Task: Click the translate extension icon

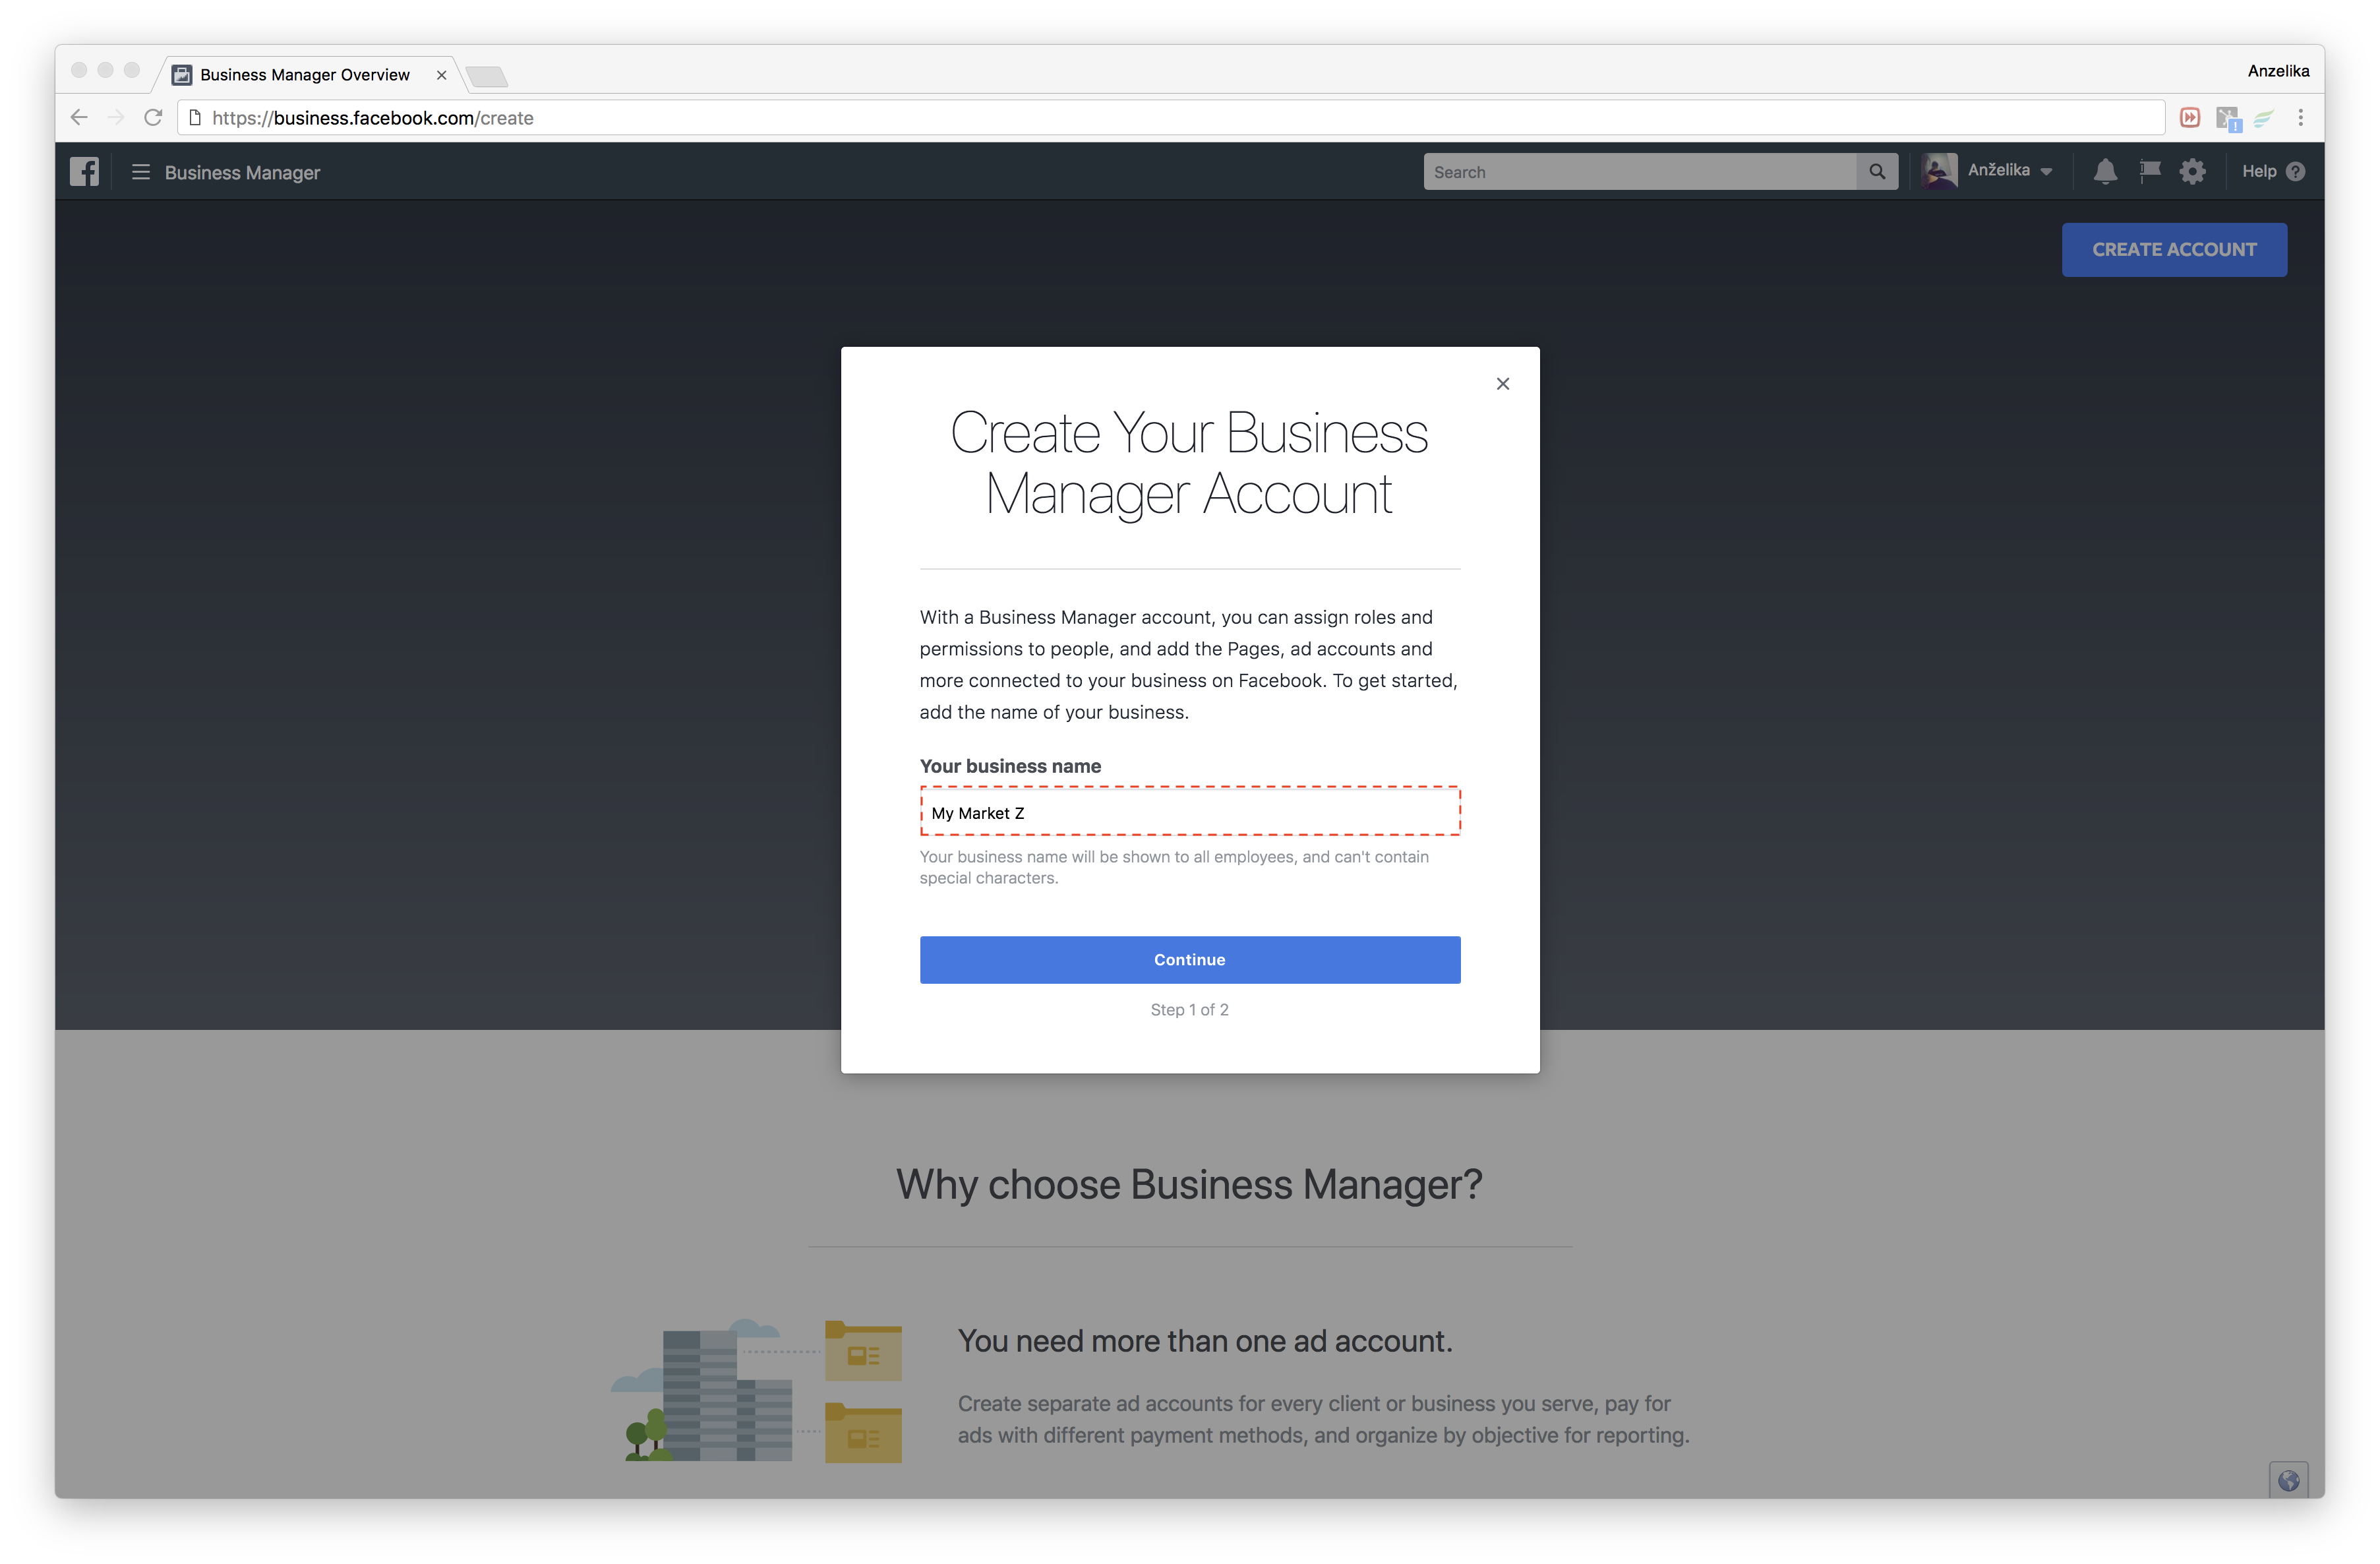Action: 2228,119
